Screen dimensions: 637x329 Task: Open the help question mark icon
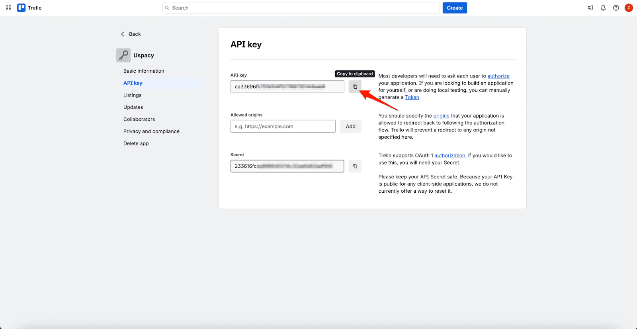click(x=616, y=8)
